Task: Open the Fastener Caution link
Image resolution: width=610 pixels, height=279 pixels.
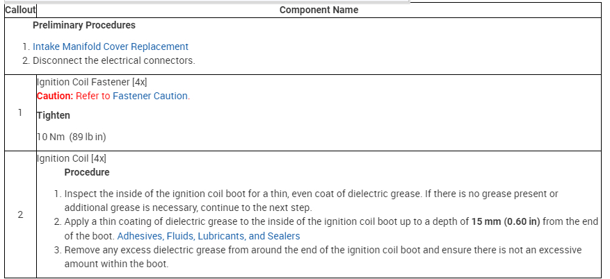Action: click(x=150, y=96)
